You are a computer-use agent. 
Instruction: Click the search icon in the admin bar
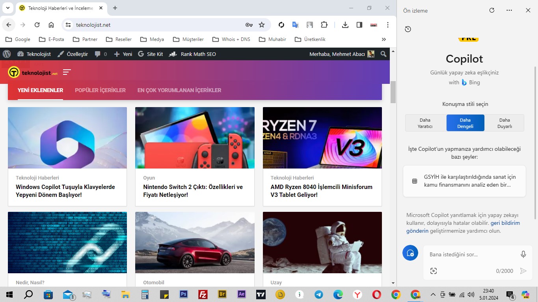(383, 54)
